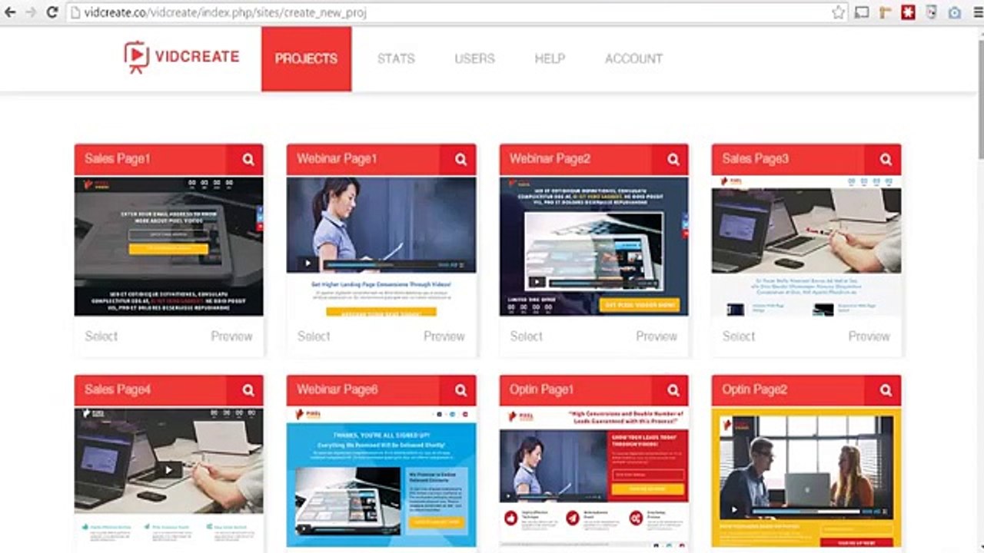The width and height of the screenshot is (984, 553).
Task: Preview the Sales Page1 template
Action: pyautogui.click(x=231, y=336)
